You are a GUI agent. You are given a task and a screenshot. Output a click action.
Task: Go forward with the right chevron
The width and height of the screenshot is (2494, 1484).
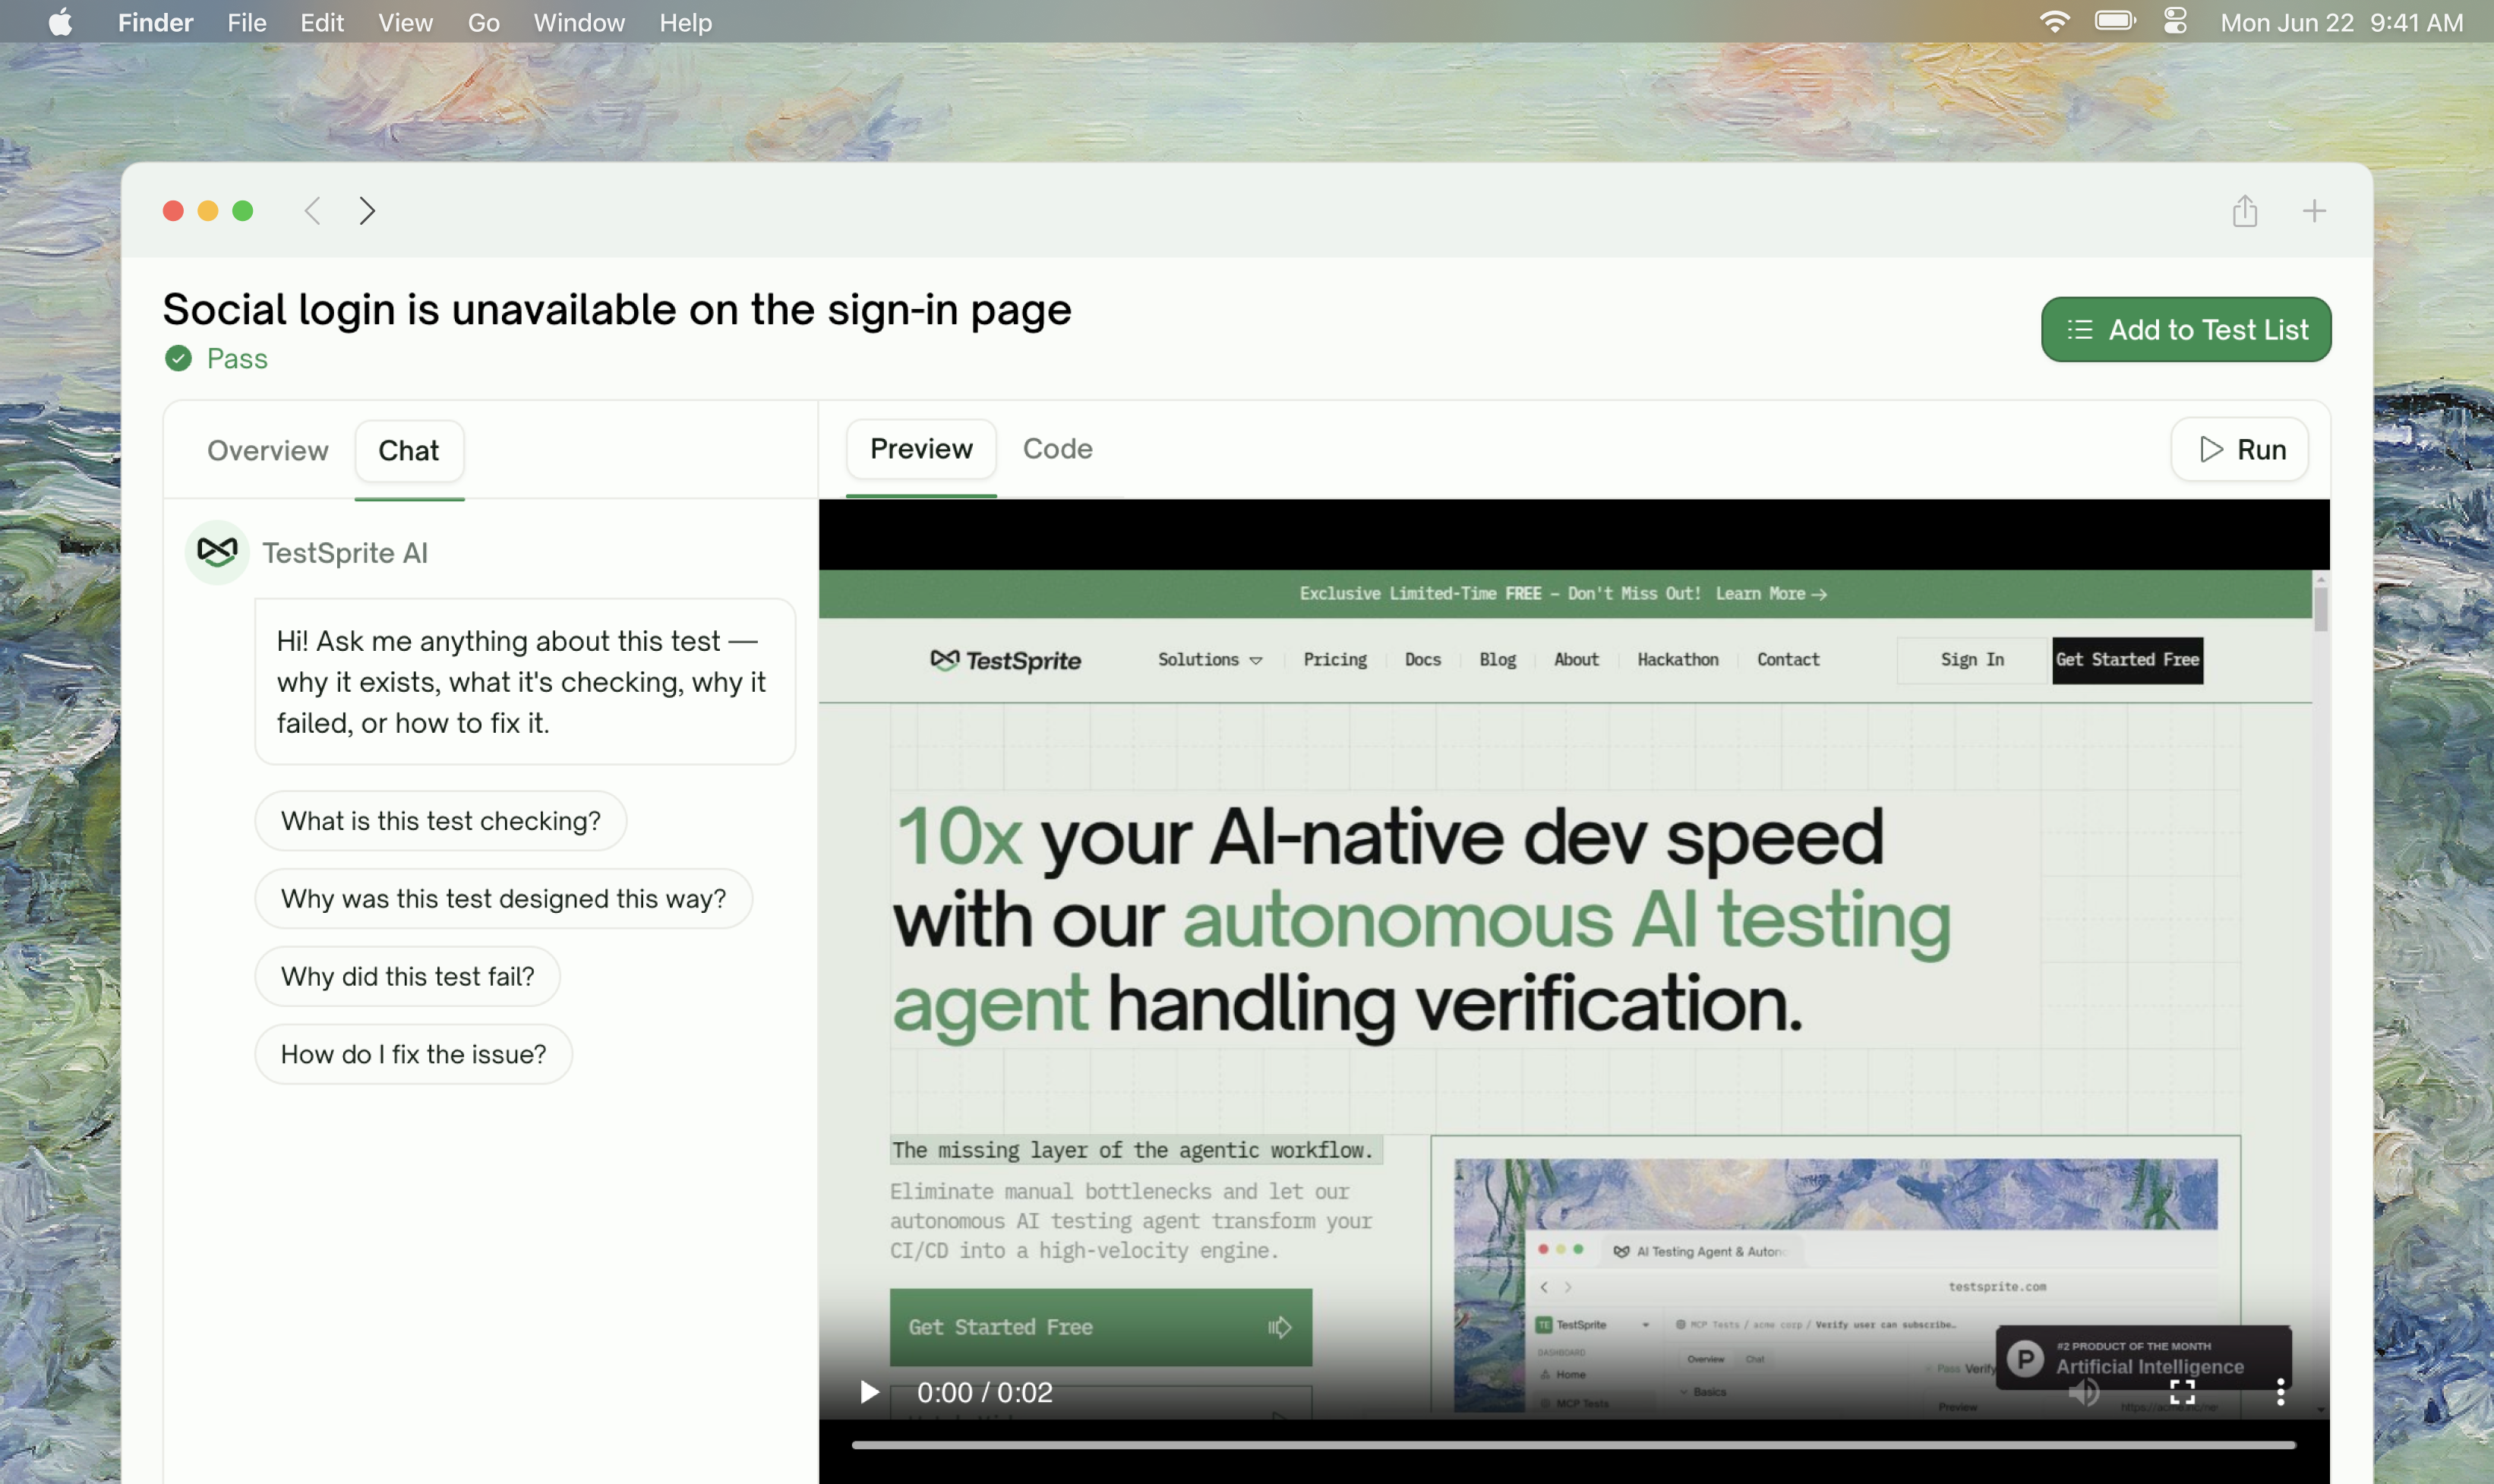pos(367,211)
